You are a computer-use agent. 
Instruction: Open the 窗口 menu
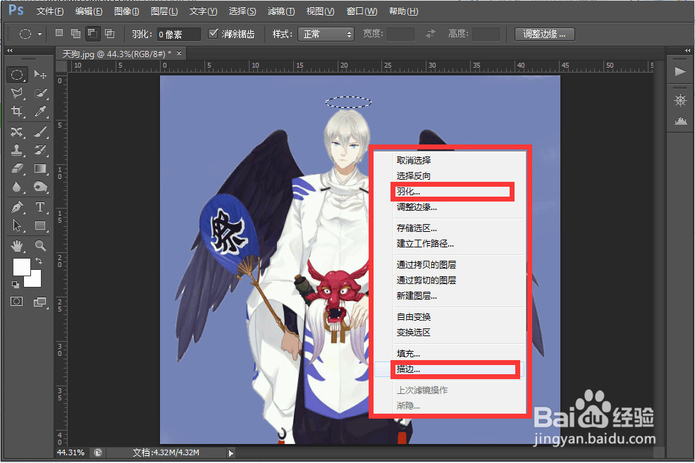click(x=362, y=11)
